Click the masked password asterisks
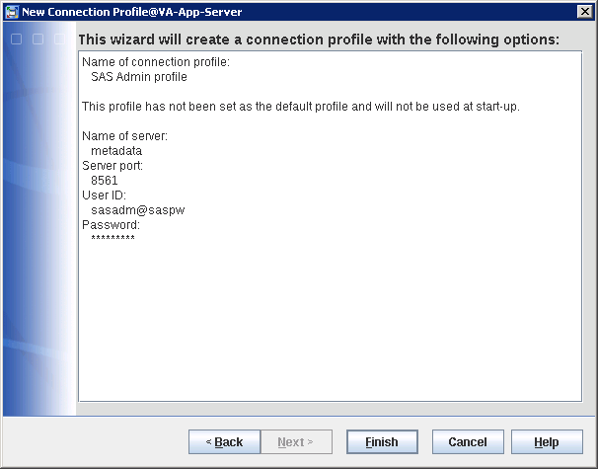This screenshot has height=469, width=598. [x=112, y=239]
